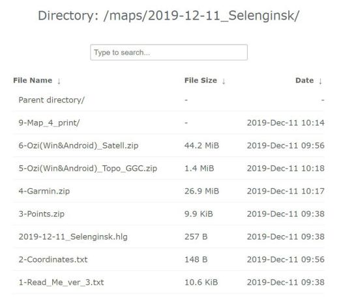Download 5-Ozi(Win&Android)_Topo_GGC.zip
339x297 pixels.
click(x=88, y=169)
